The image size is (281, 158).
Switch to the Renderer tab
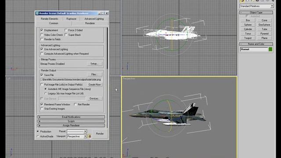(90, 23)
